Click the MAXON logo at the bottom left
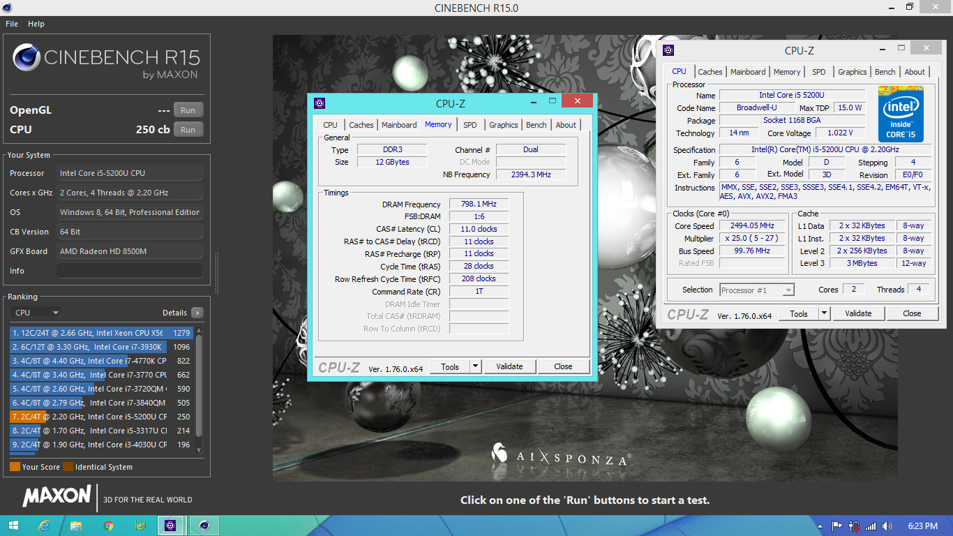The image size is (953, 536). click(57, 497)
